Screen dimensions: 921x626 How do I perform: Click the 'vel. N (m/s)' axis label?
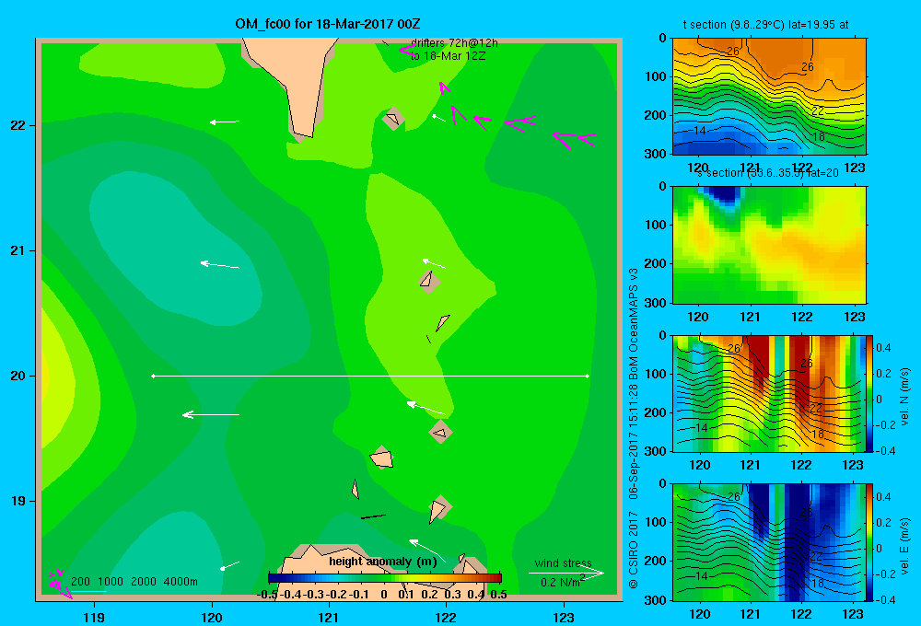[904, 396]
